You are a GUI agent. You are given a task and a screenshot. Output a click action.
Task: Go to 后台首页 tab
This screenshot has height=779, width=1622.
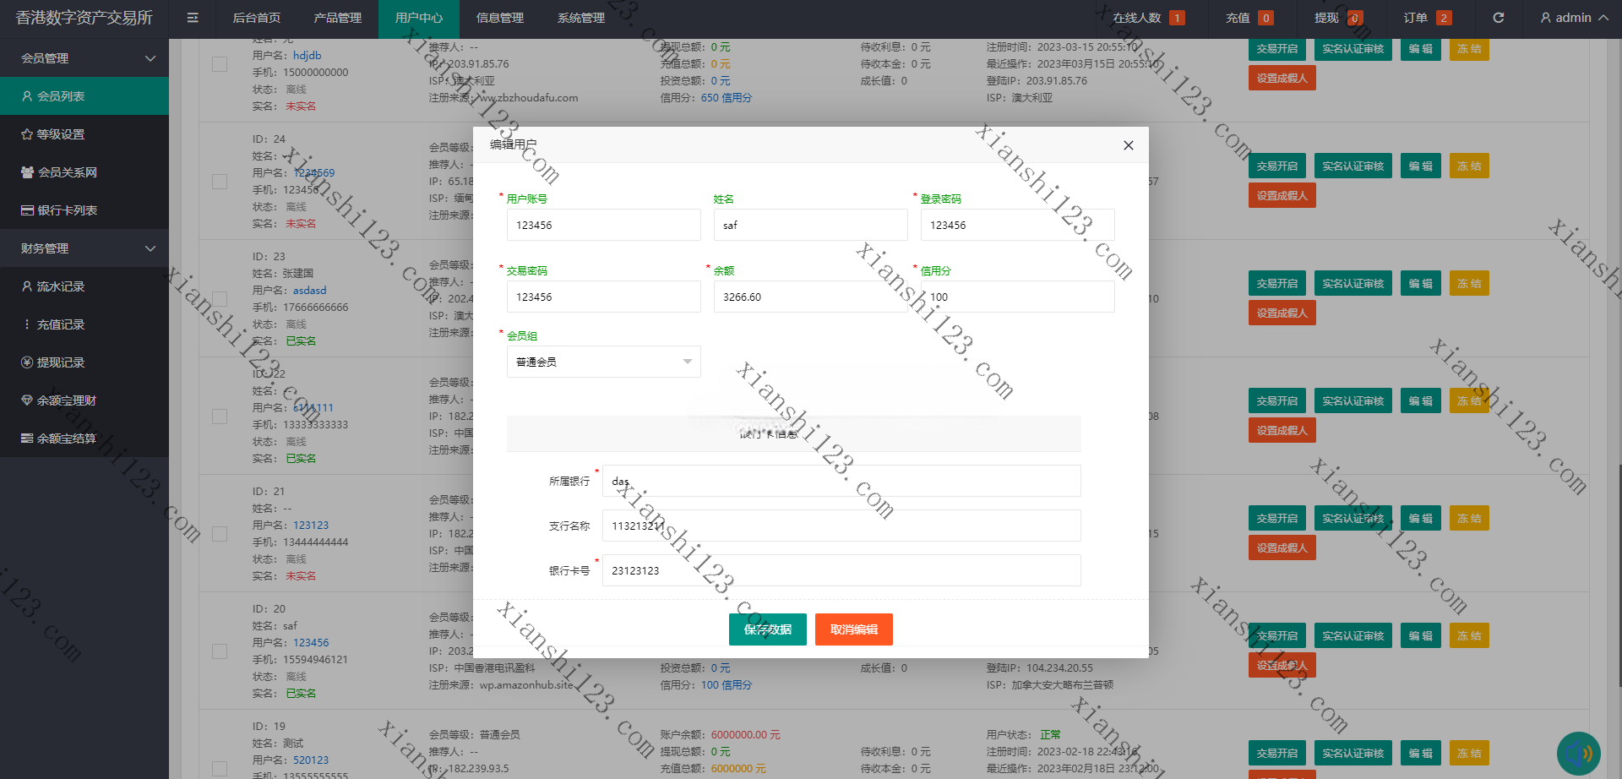(x=257, y=18)
